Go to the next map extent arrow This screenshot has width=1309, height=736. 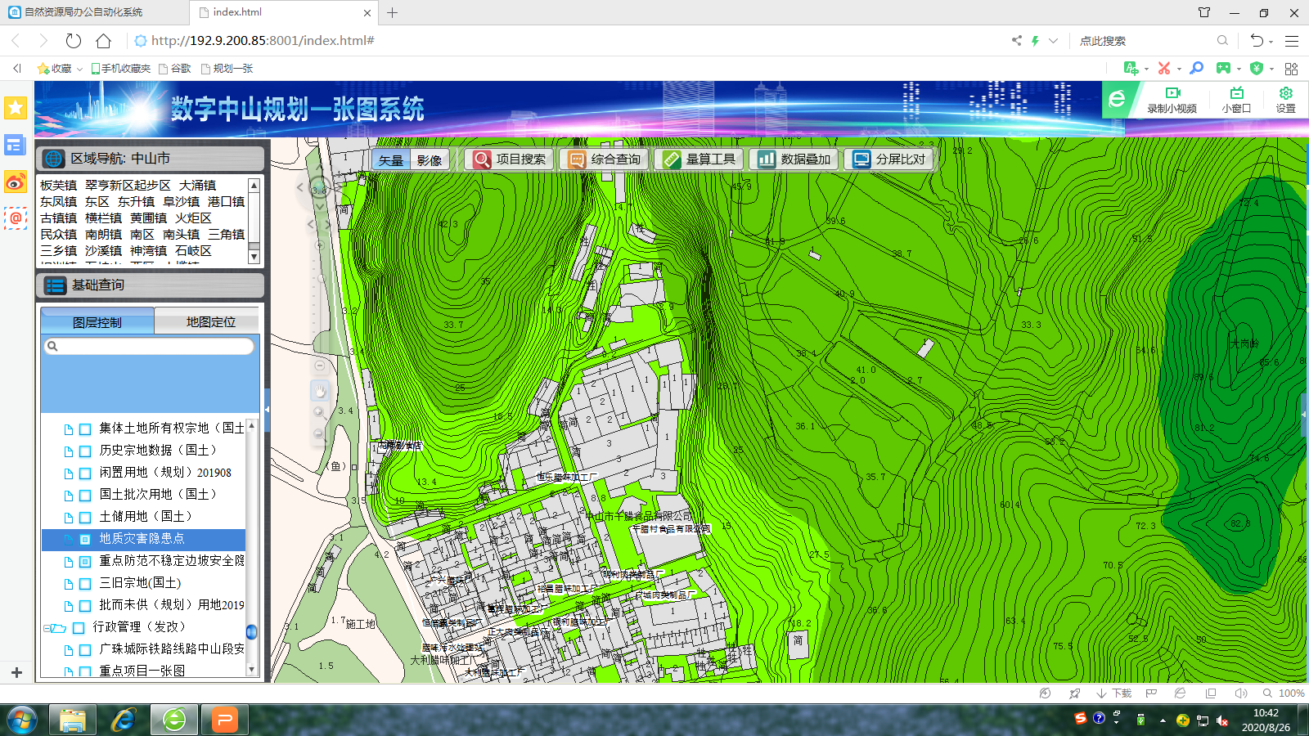pos(328,223)
